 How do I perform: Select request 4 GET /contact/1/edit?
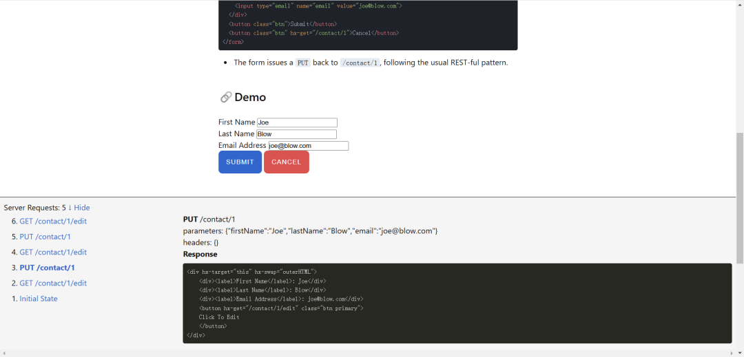[53, 252]
